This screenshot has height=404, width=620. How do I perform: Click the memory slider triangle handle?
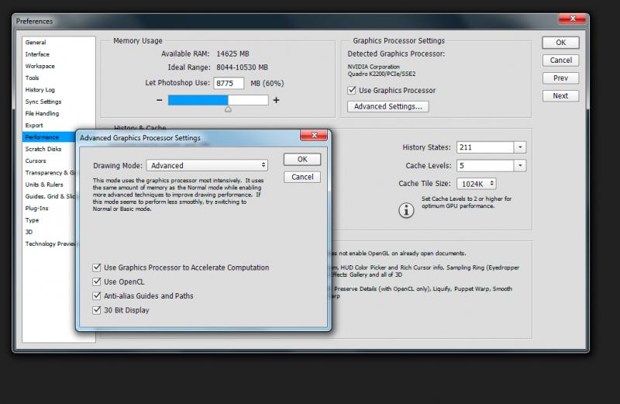pos(228,109)
